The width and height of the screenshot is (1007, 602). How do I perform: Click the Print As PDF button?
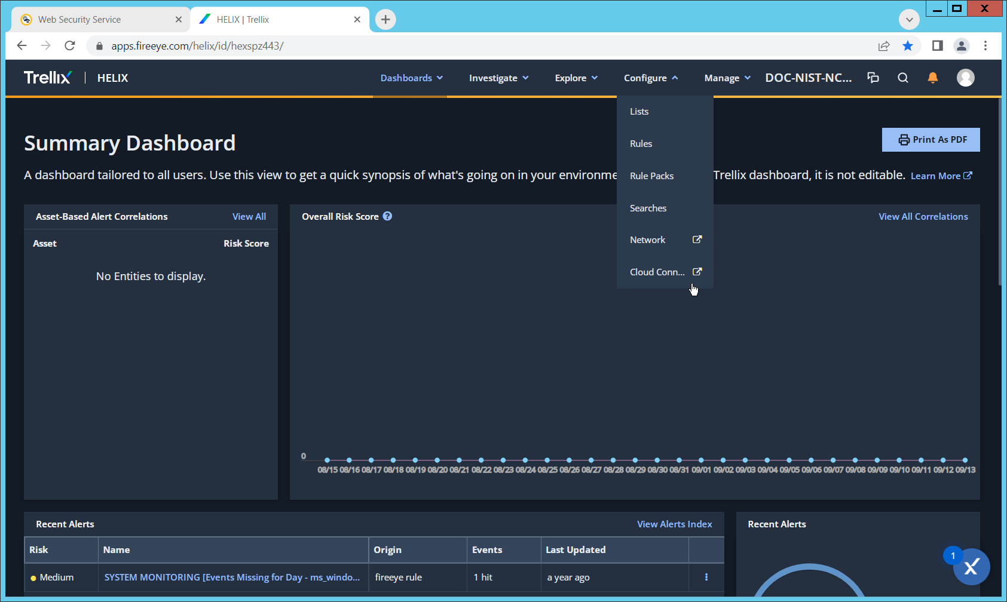pyautogui.click(x=931, y=140)
